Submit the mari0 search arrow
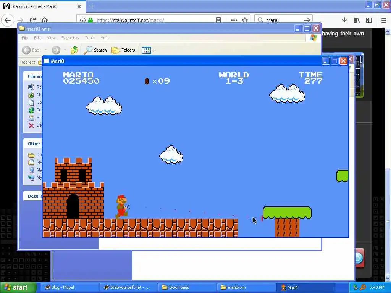The width and height of the screenshot is (391, 293). point(307,20)
